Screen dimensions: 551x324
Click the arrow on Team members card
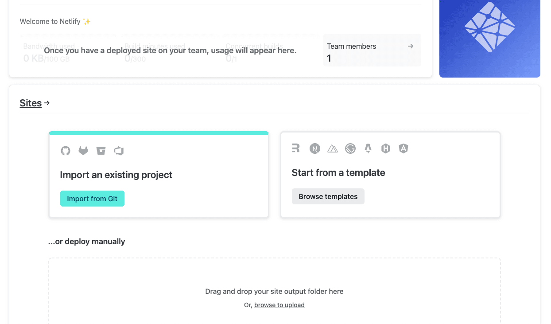pos(411,46)
